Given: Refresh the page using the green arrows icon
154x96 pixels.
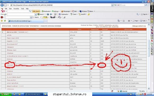Looking at the screenshot, I should pyautogui.click(x=115, y=5).
